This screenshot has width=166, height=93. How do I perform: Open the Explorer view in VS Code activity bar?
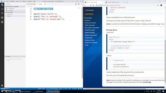[x=2, y=5]
